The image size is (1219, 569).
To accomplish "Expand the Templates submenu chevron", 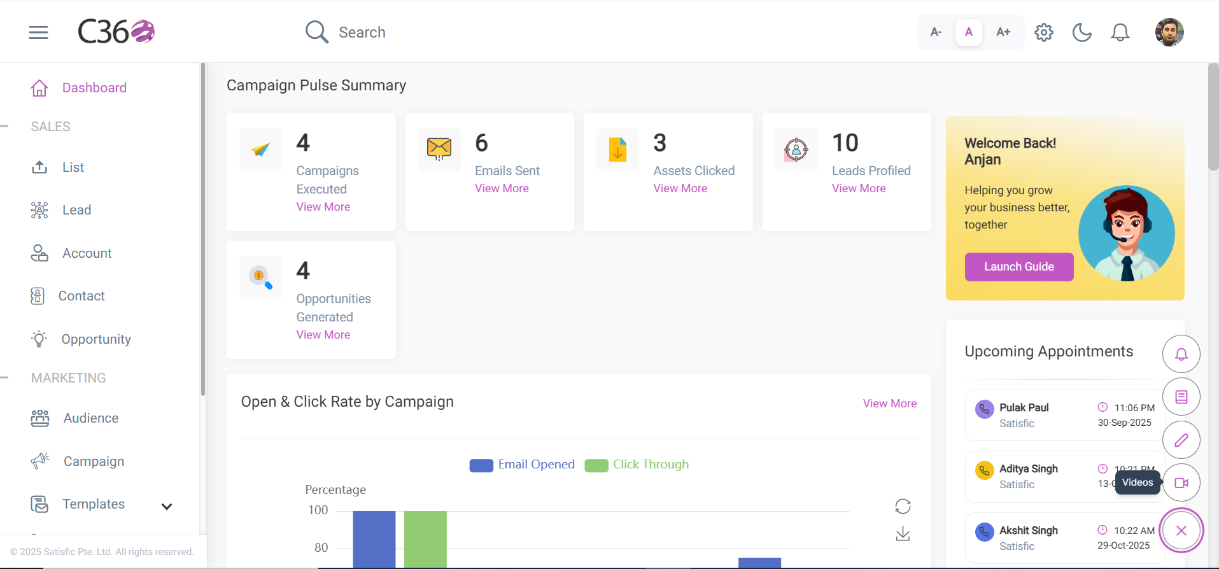I will coord(167,507).
